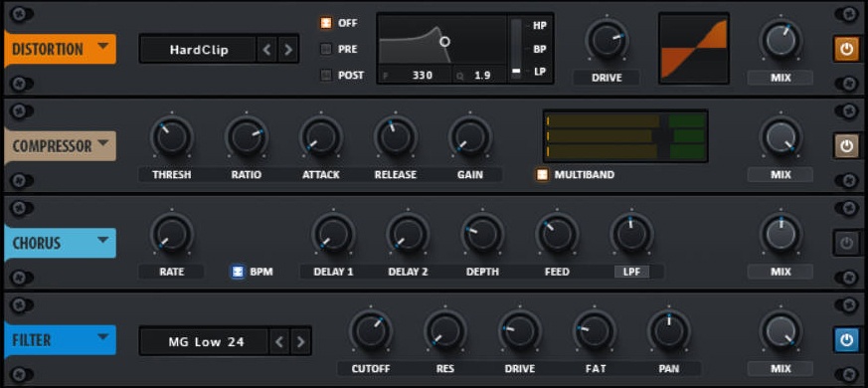Click the HP filter type label
Image resolution: width=868 pixels, height=388 pixels.
539,26
